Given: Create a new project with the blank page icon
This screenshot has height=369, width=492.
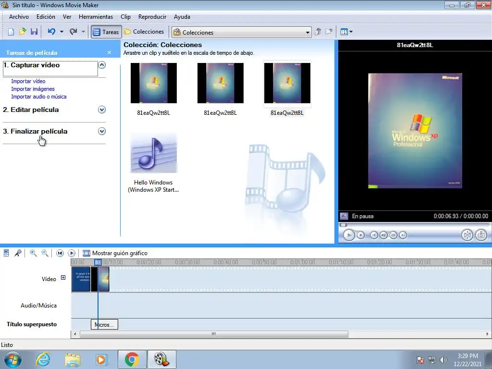Looking at the screenshot, I should tap(11, 32).
